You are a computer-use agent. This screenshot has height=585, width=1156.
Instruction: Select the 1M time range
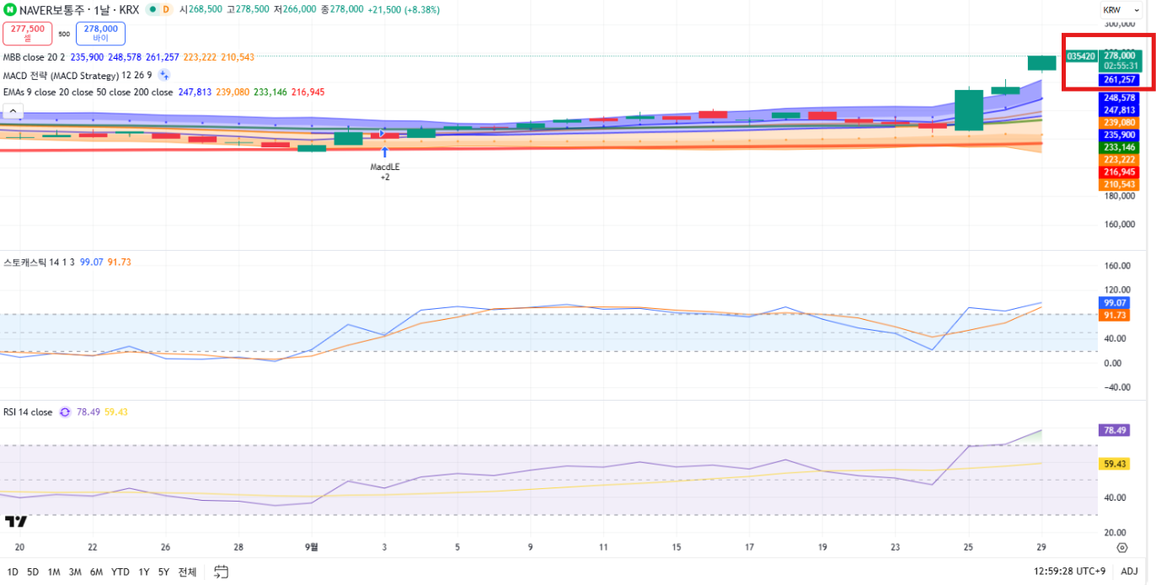[54, 572]
